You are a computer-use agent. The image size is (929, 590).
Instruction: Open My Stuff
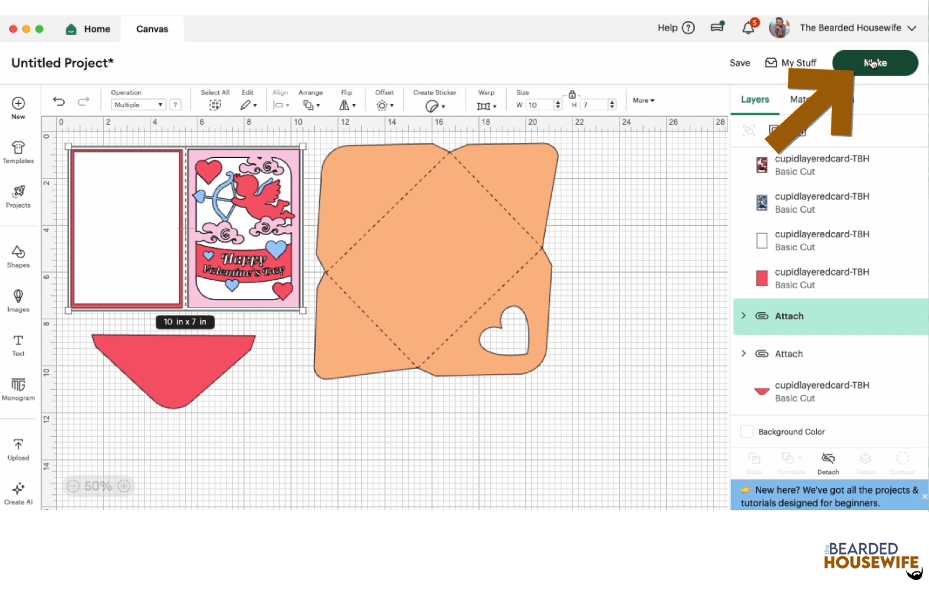(x=791, y=63)
